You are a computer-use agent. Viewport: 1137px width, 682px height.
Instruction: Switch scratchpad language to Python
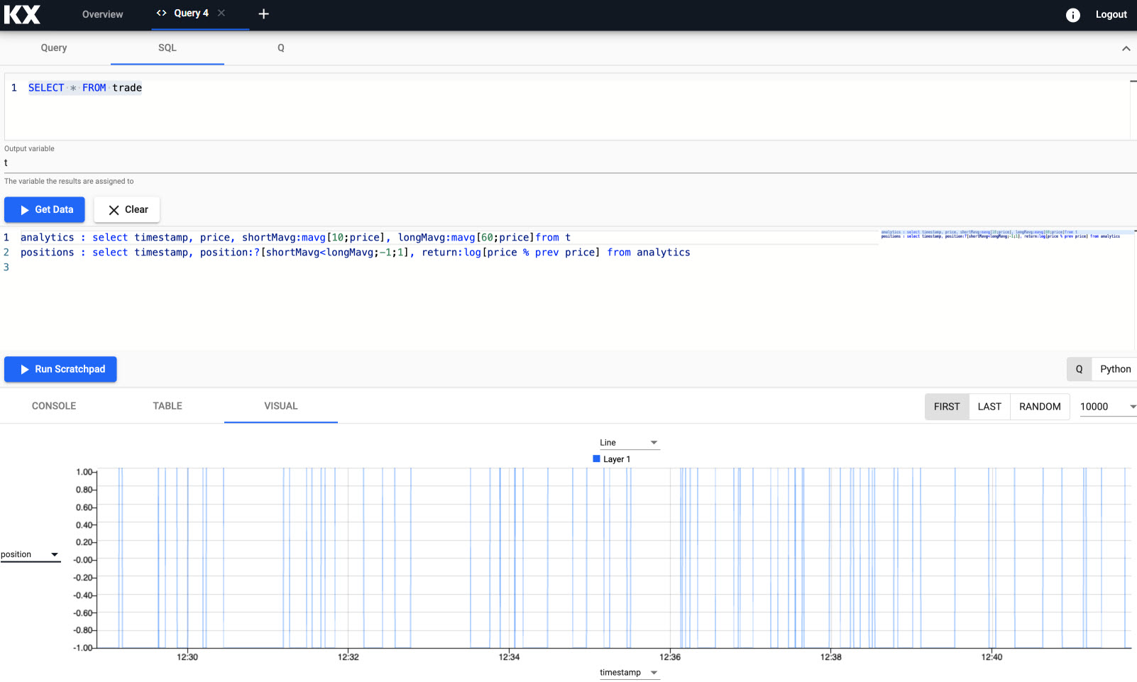(x=1115, y=369)
